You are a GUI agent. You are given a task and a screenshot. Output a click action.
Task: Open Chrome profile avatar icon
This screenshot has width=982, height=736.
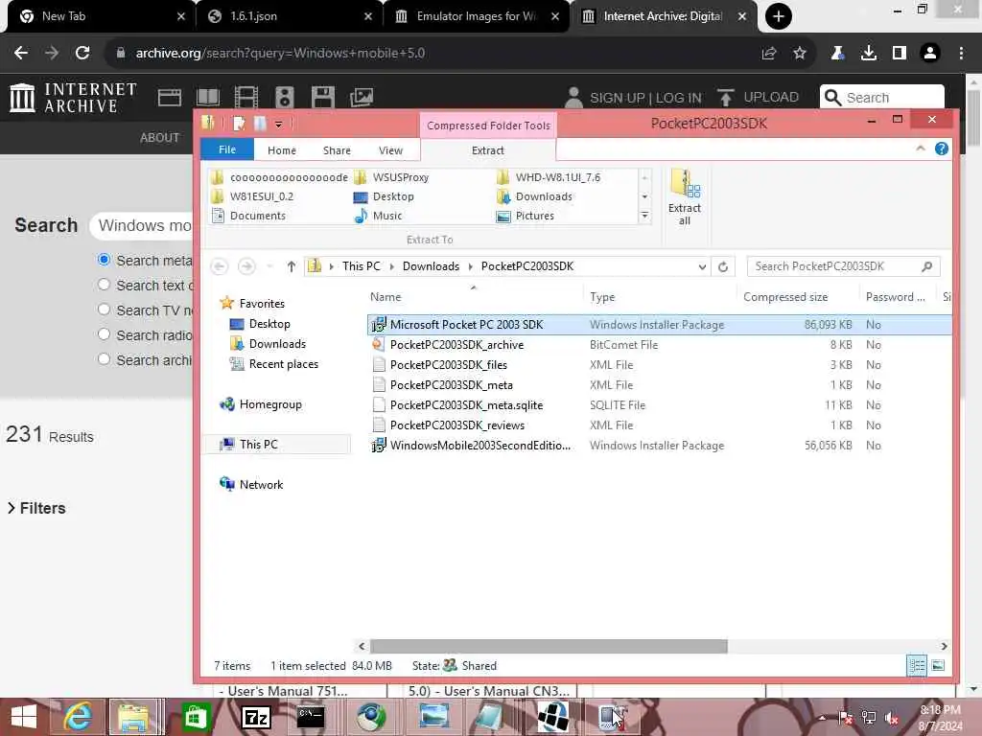(x=930, y=54)
